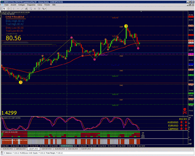Switch to the USDCAD,M15 chart tab
Image resolution: width=195 pixels, height=156 pixels.
click(73, 149)
